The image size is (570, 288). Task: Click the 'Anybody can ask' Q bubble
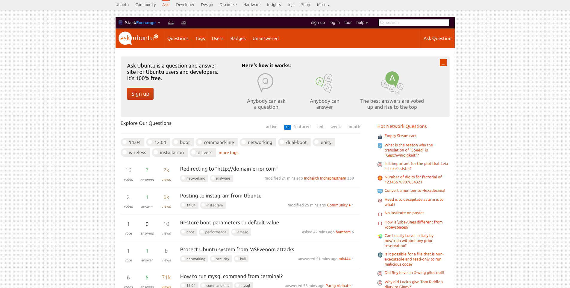266,82
